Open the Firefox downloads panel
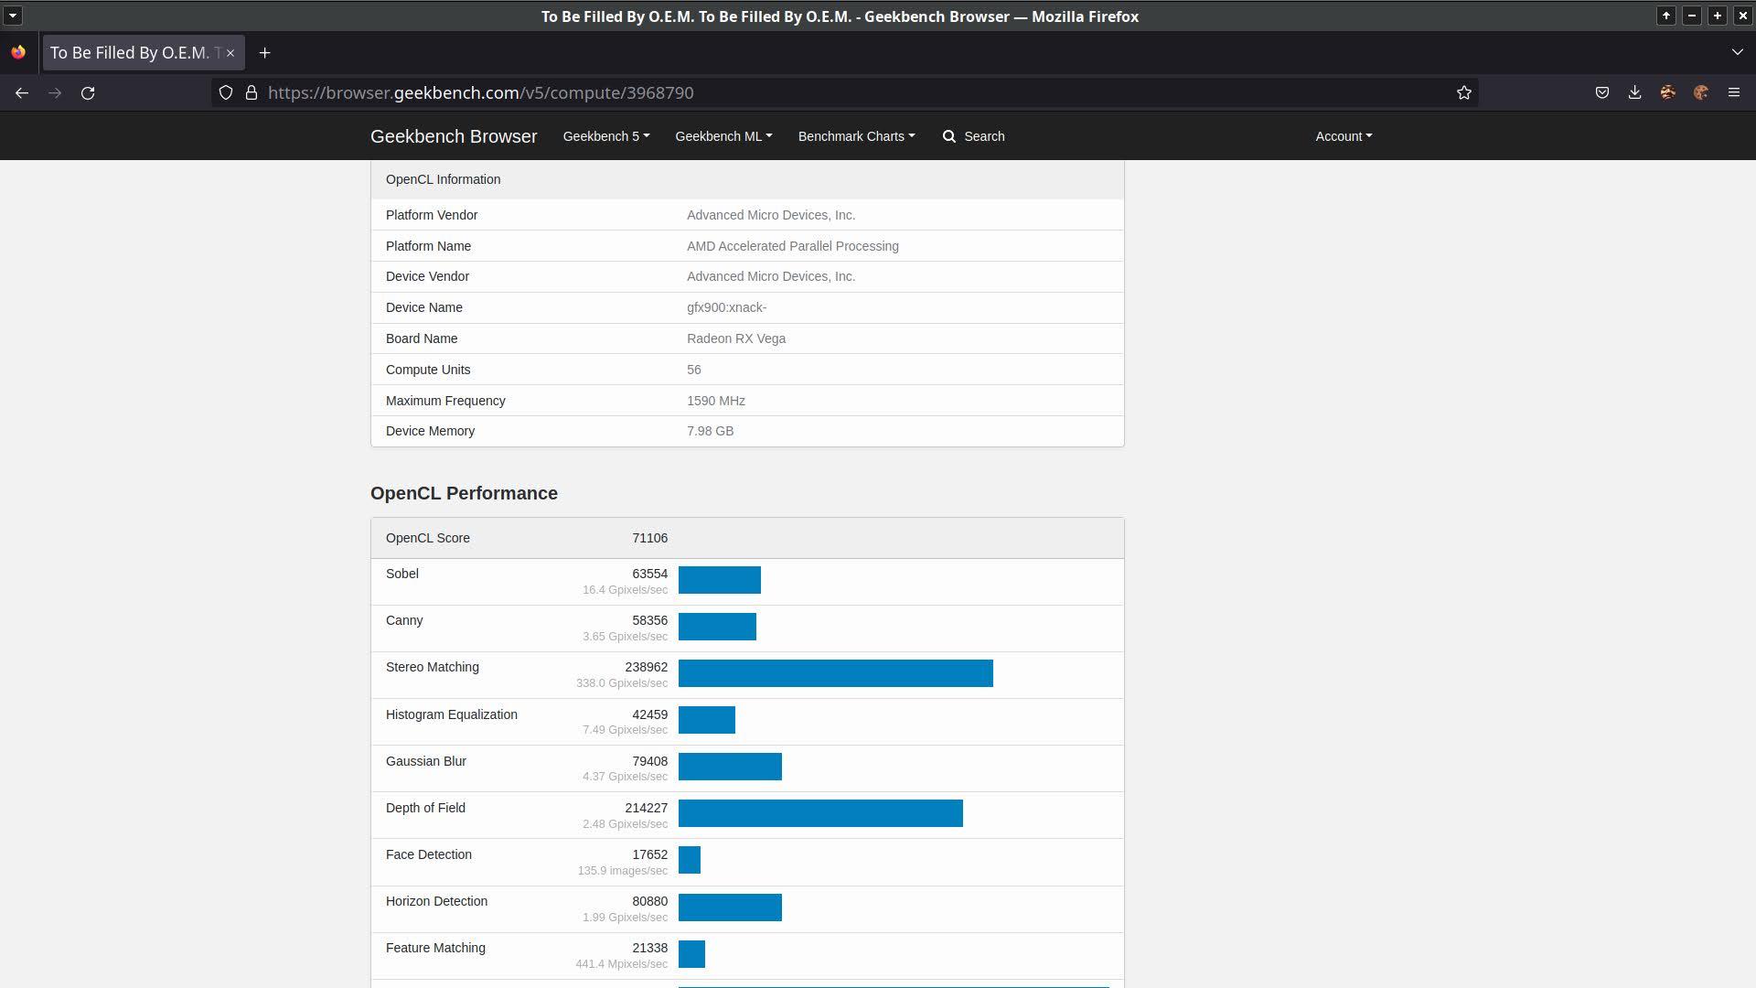 coord(1635,92)
